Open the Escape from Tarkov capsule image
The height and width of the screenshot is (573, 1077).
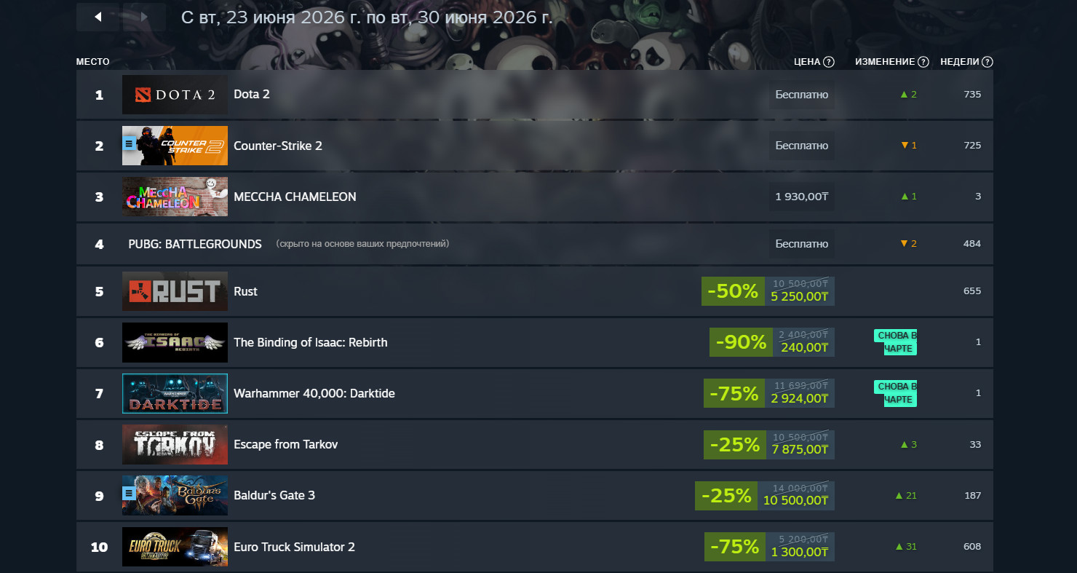click(175, 444)
